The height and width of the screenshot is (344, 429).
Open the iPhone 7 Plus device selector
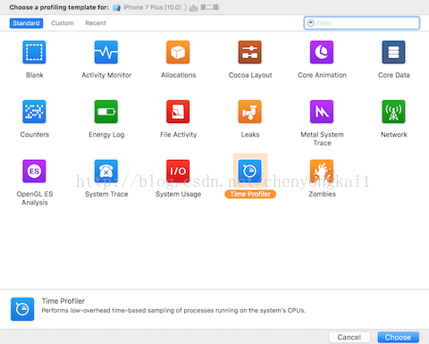[147, 7]
